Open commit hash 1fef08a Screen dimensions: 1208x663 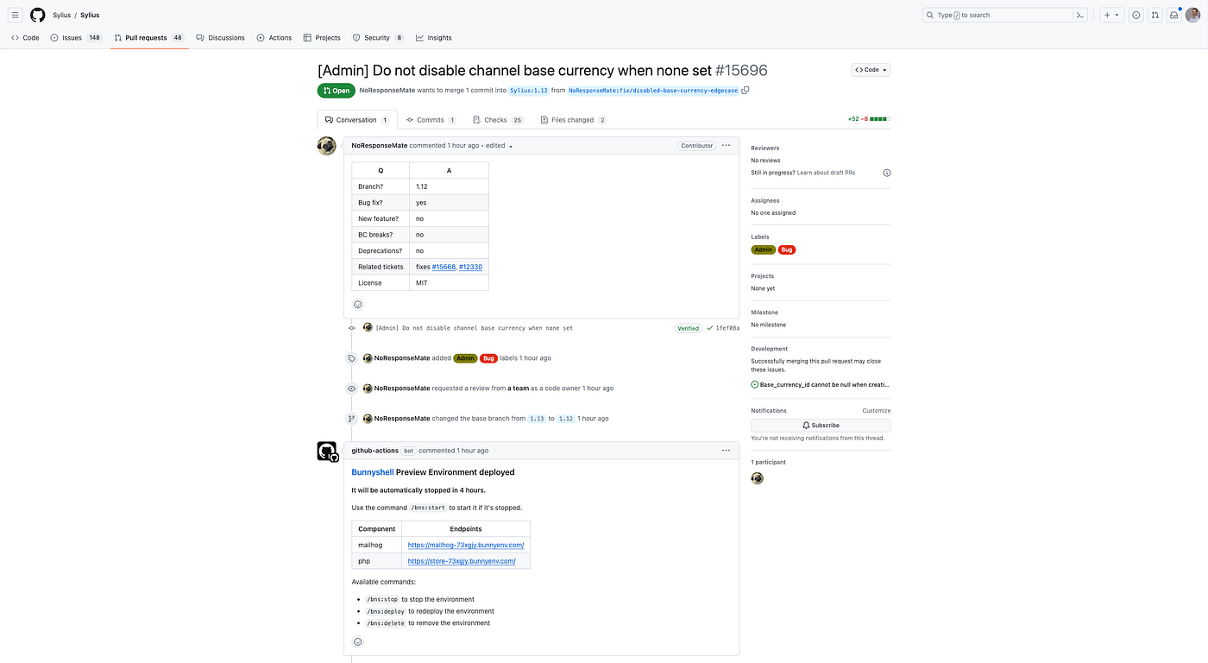[x=727, y=328]
